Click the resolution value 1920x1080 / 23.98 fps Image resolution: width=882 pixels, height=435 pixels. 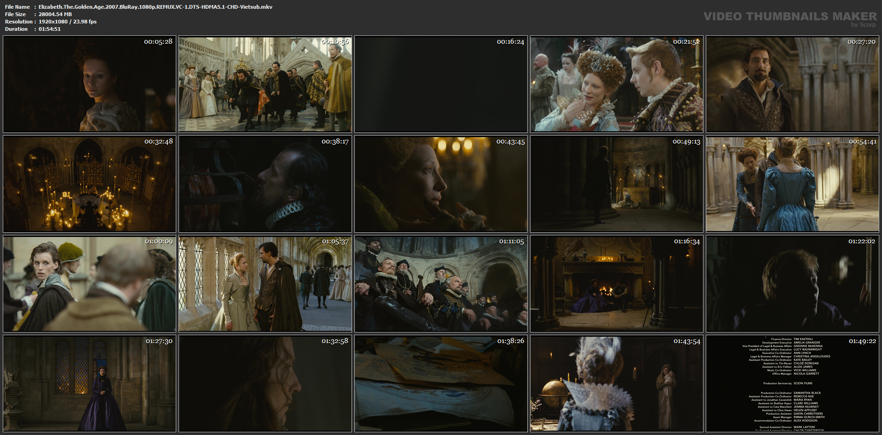(68, 22)
